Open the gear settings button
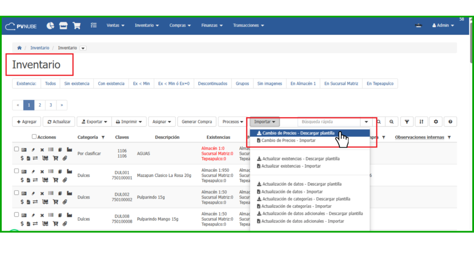The image size is (474, 266). pos(436,121)
